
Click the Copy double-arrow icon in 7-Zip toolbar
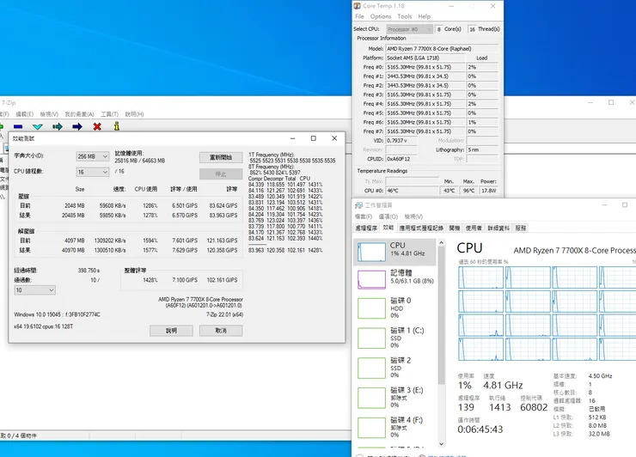[56, 126]
